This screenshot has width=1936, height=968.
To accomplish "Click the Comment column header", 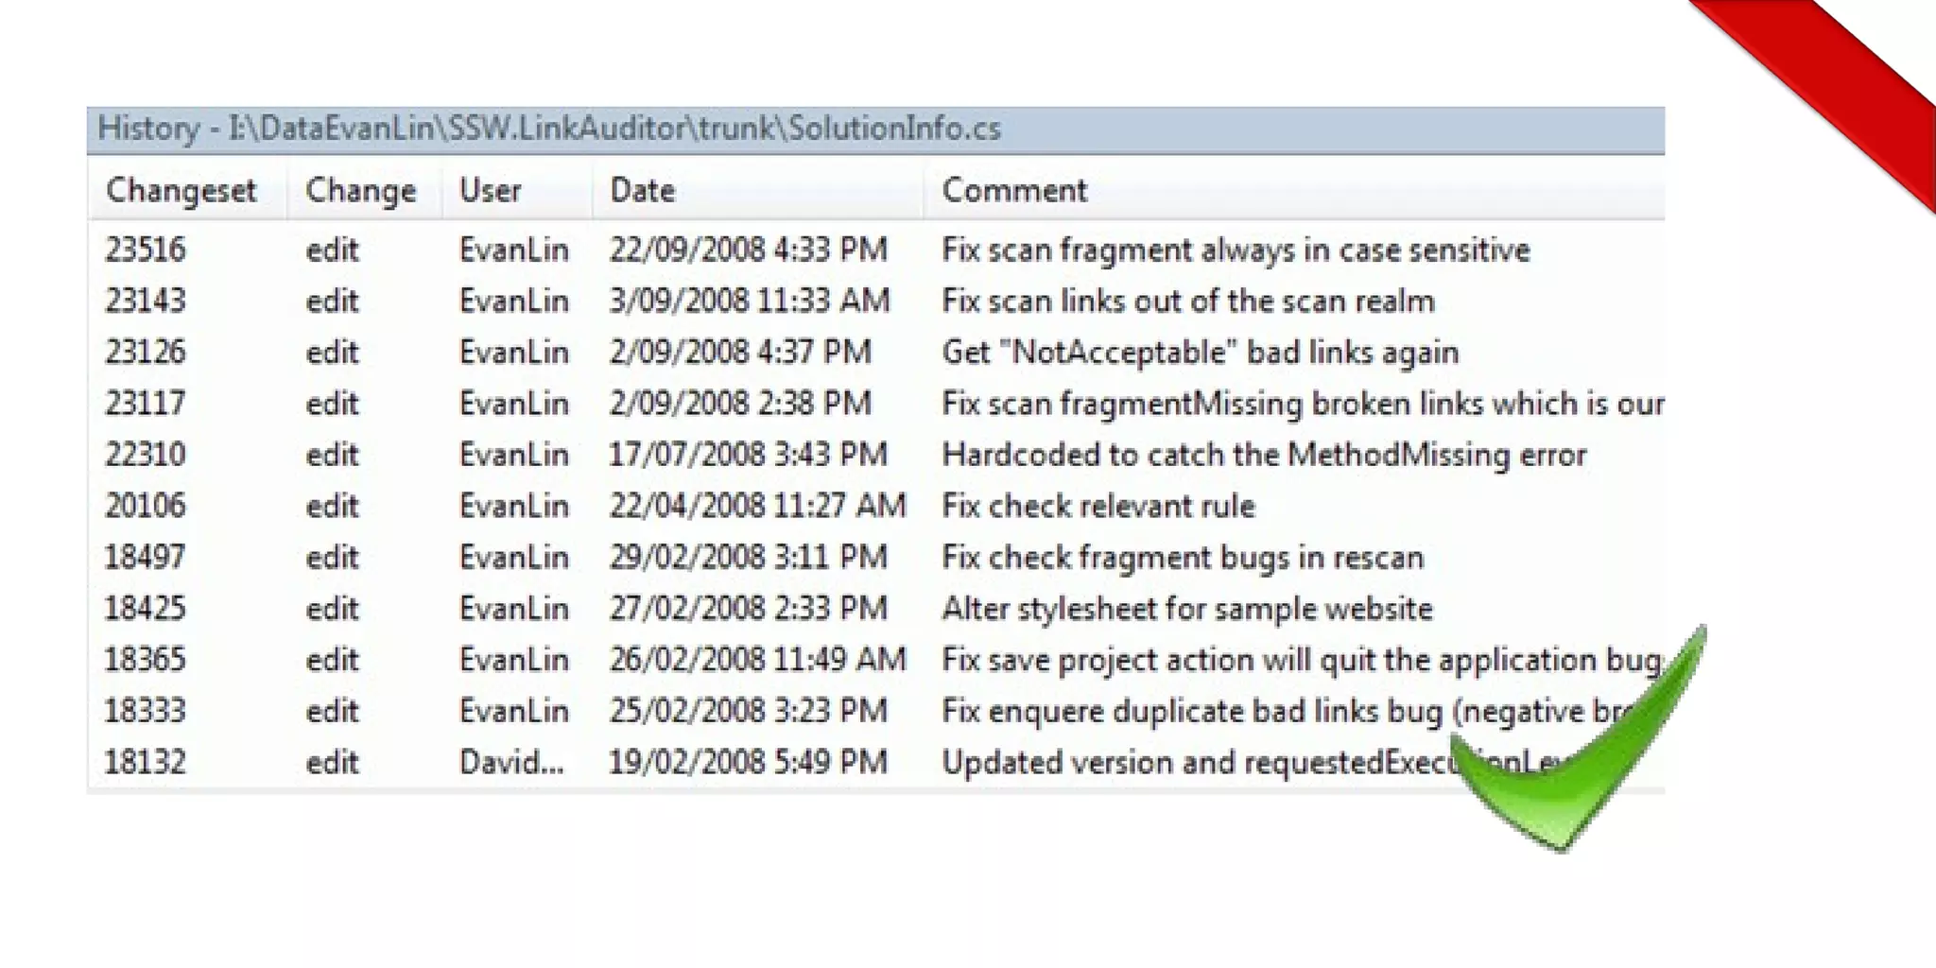I will (x=1014, y=190).
